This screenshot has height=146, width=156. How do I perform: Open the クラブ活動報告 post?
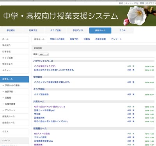(41, 95)
